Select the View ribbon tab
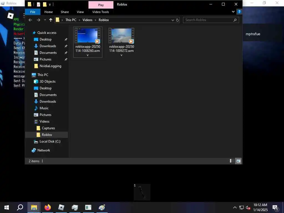 80,12
